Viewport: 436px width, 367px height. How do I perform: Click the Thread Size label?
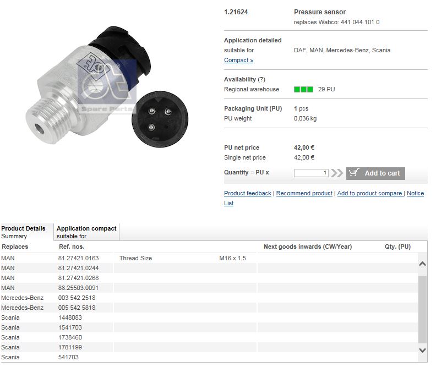[x=135, y=258]
